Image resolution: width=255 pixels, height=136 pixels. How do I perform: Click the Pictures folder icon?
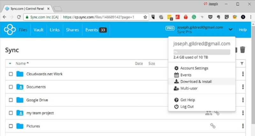(20, 126)
